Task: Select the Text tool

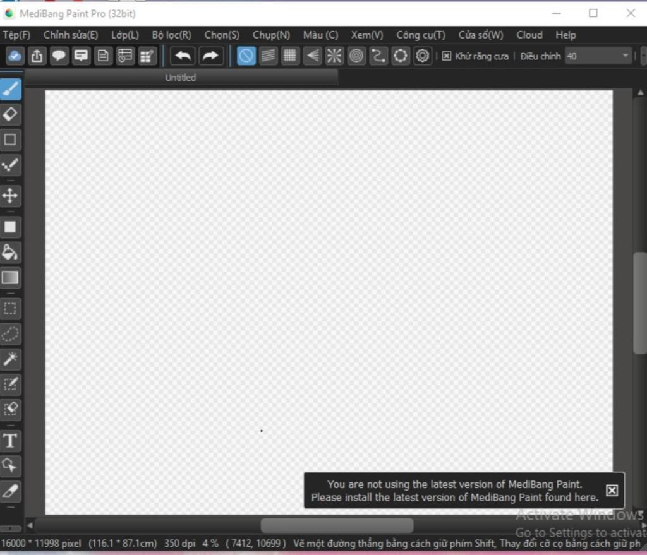Action: coord(10,440)
